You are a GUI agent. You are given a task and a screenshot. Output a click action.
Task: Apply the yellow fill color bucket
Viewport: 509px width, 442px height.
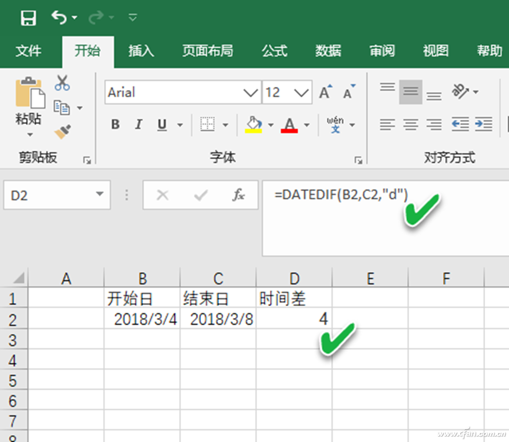click(254, 125)
